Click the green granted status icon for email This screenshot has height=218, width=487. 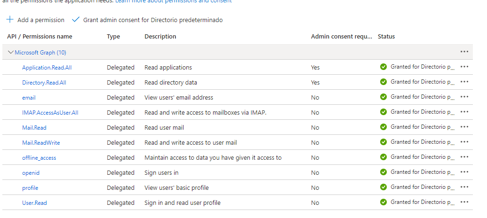(383, 97)
